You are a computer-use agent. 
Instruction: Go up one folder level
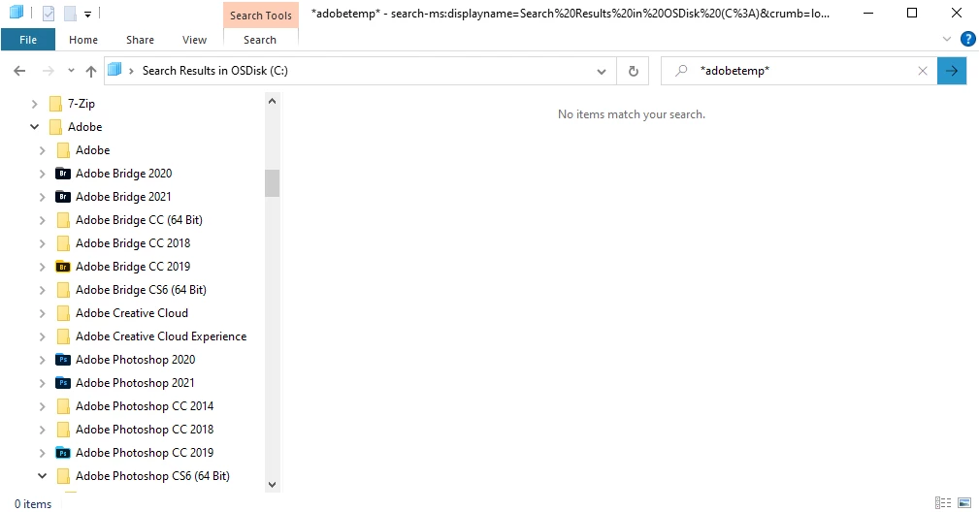(91, 71)
